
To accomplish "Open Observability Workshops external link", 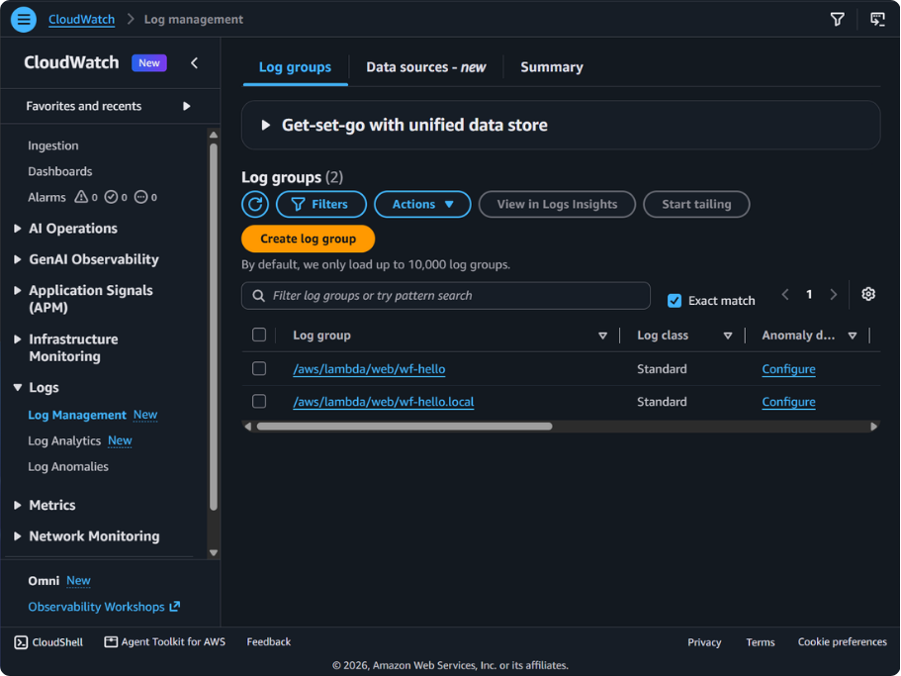I will pyautogui.click(x=104, y=607).
